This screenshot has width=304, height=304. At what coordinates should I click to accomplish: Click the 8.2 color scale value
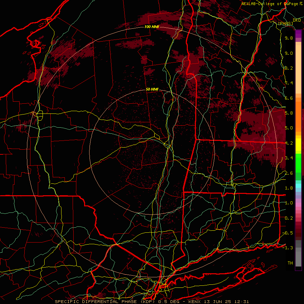click(x=289, y=68)
